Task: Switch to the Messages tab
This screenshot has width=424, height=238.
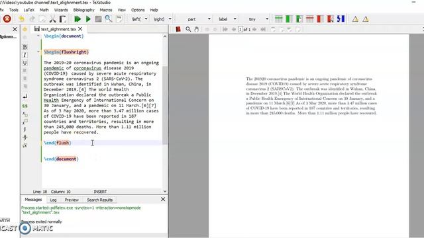Action: 33,200
